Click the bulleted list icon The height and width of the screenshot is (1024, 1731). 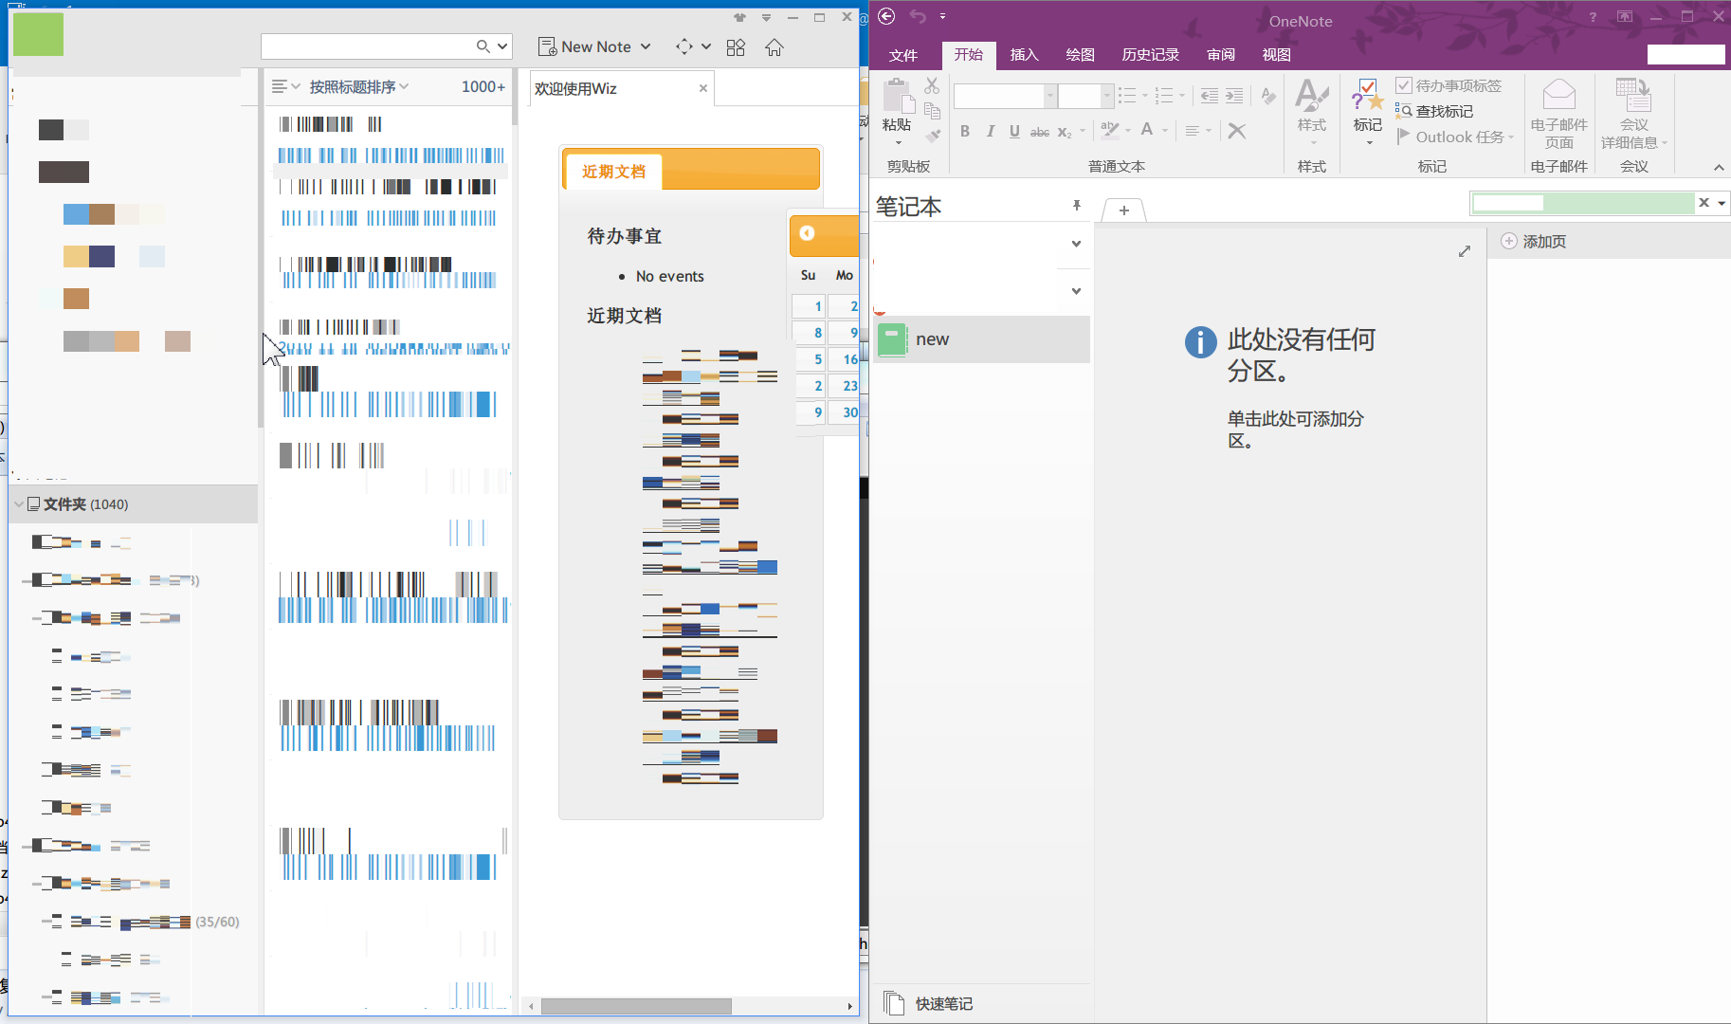1127,95
